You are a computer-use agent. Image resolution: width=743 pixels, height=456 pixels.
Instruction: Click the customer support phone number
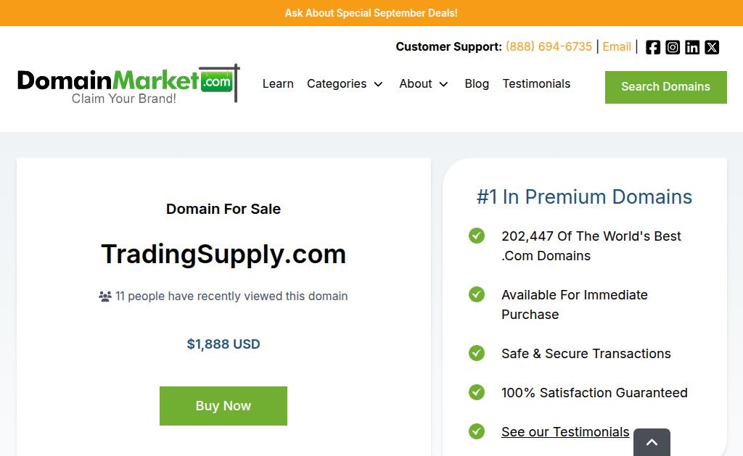(x=549, y=47)
